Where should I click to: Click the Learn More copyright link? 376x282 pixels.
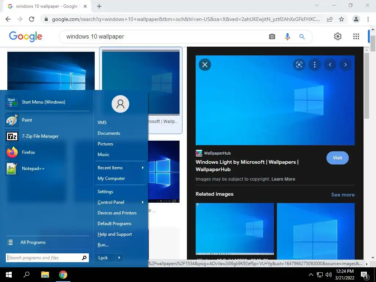[283, 179]
